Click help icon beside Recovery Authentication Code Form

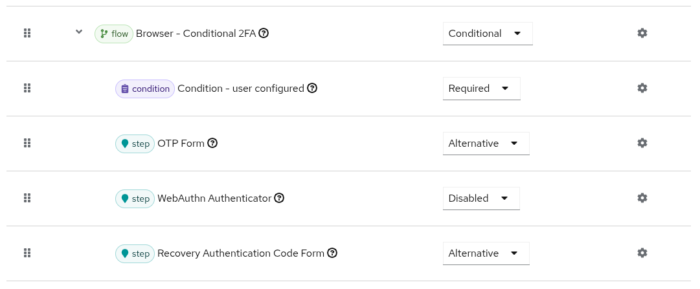[x=332, y=253]
